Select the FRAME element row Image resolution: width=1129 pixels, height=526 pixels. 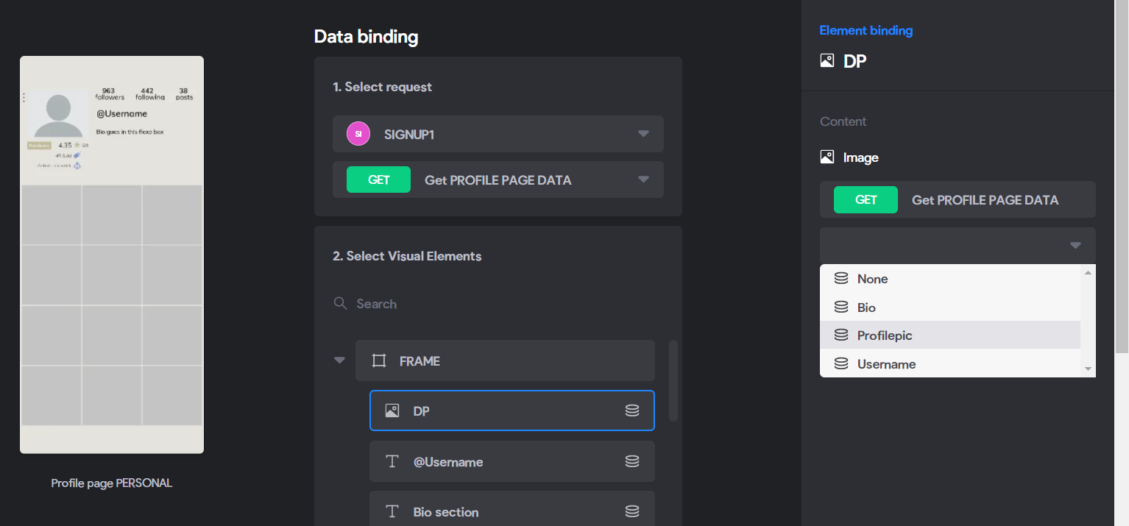tap(505, 360)
